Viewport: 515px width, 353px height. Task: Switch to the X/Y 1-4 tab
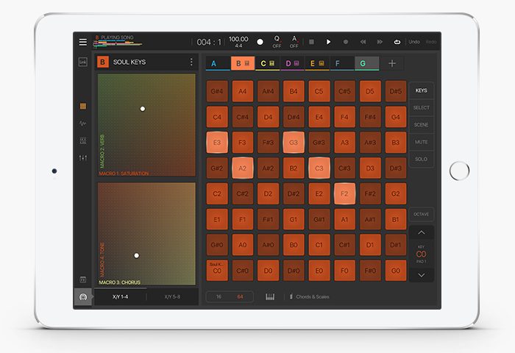pyautogui.click(x=120, y=297)
